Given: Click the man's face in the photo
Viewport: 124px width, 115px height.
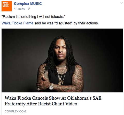Looking at the screenshot, I should click(61, 50).
